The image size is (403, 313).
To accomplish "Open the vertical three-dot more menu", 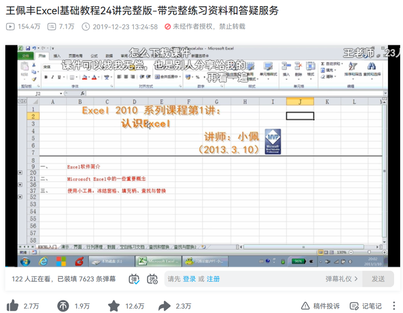I will [x=394, y=306].
